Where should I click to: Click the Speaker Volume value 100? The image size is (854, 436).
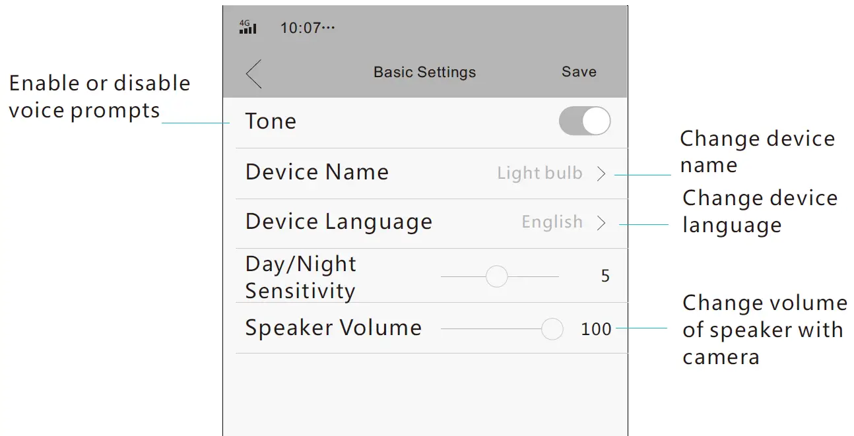(x=596, y=328)
